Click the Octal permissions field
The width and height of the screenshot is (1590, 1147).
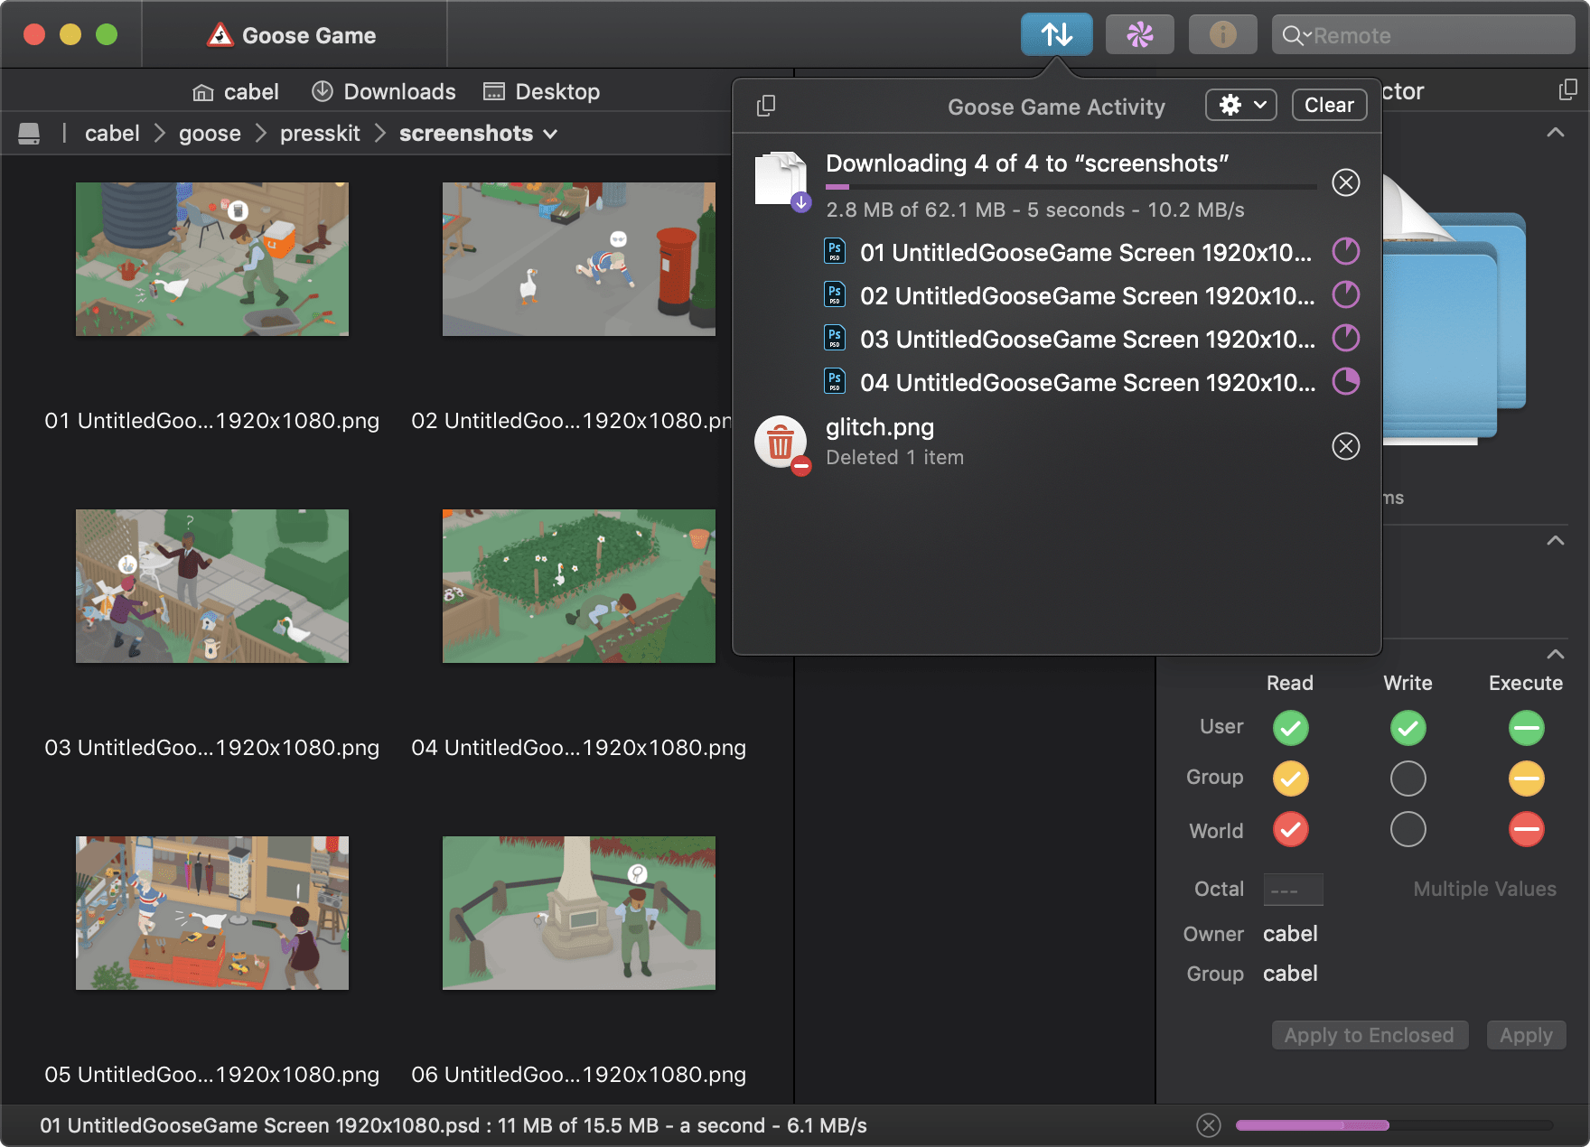click(x=1293, y=890)
